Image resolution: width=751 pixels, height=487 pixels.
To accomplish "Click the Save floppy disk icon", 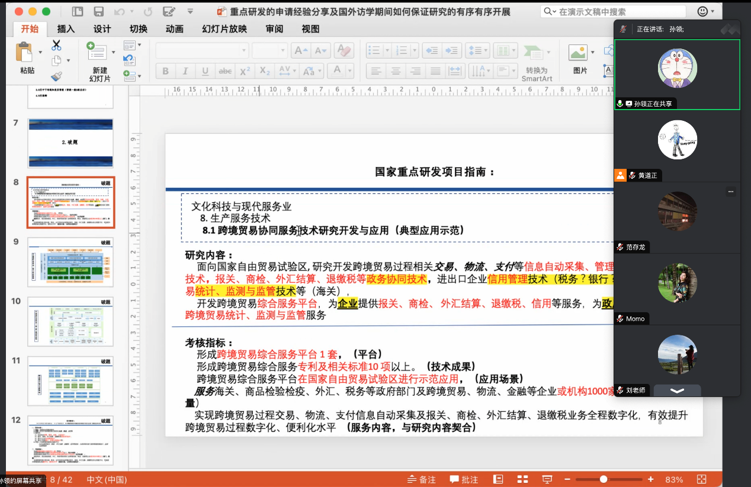I will pos(99,12).
